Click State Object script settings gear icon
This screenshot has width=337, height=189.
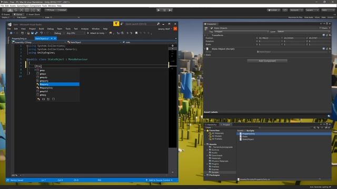click(x=330, y=49)
